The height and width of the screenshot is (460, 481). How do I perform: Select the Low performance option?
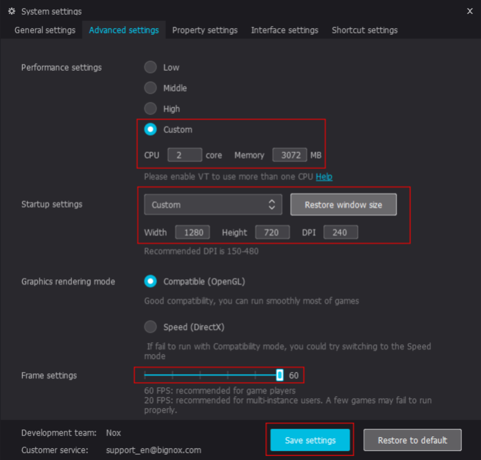tap(150, 67)
